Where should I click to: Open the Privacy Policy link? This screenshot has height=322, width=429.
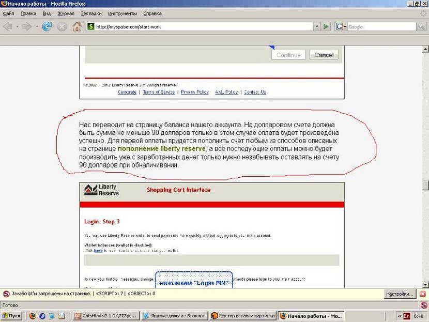click(195, 92)
